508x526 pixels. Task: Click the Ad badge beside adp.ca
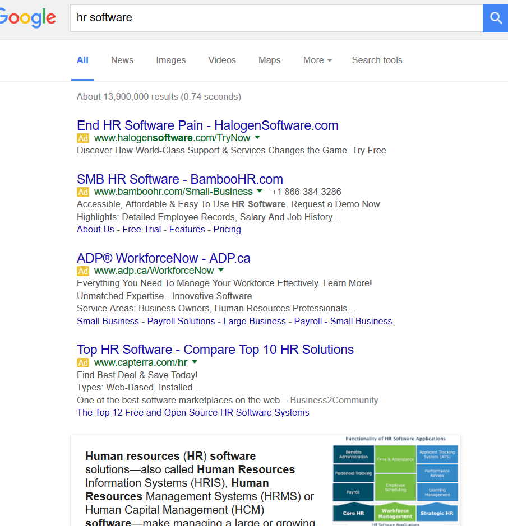[83, 271]
